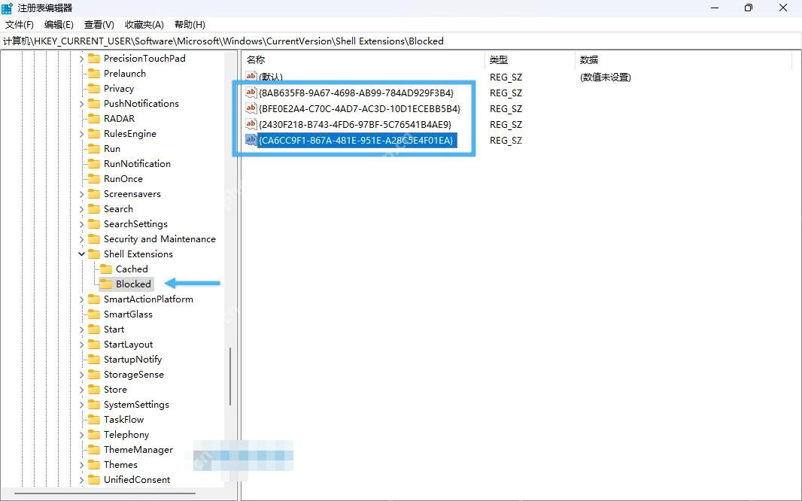Collapse the Shell Extensions key
802x501 pixels.
pos(81,254)
